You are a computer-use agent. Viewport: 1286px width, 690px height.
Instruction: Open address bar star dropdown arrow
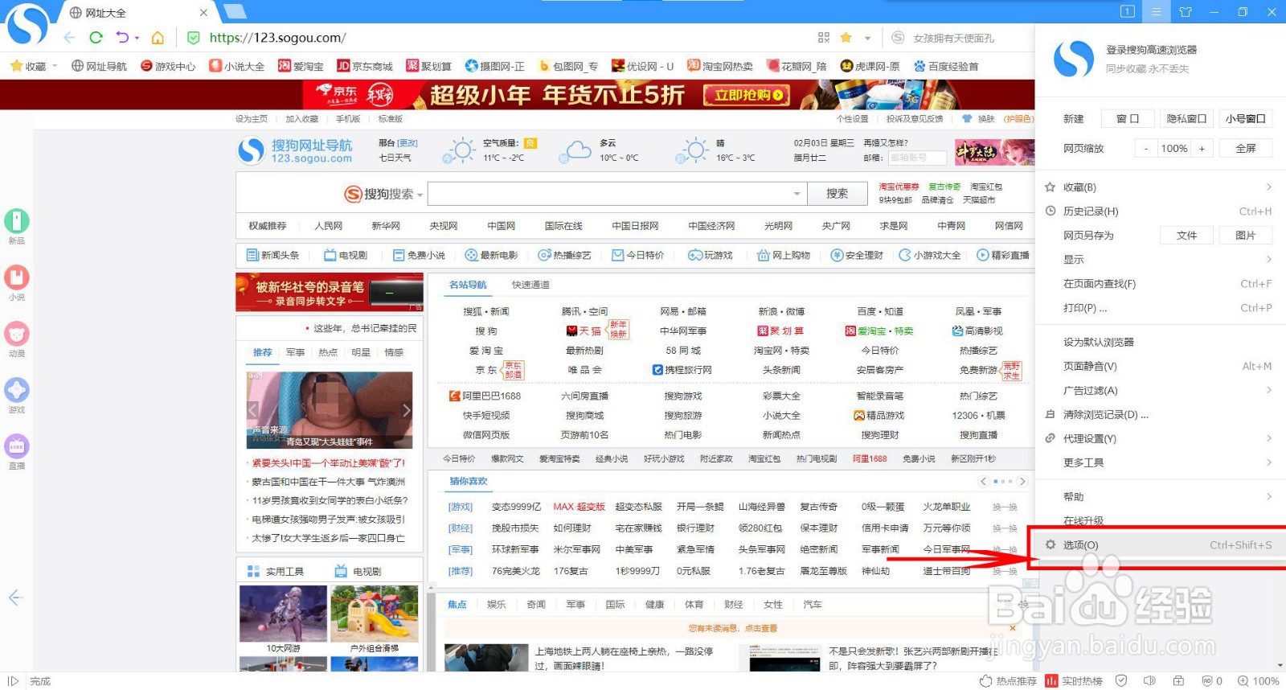click(867, 38)
